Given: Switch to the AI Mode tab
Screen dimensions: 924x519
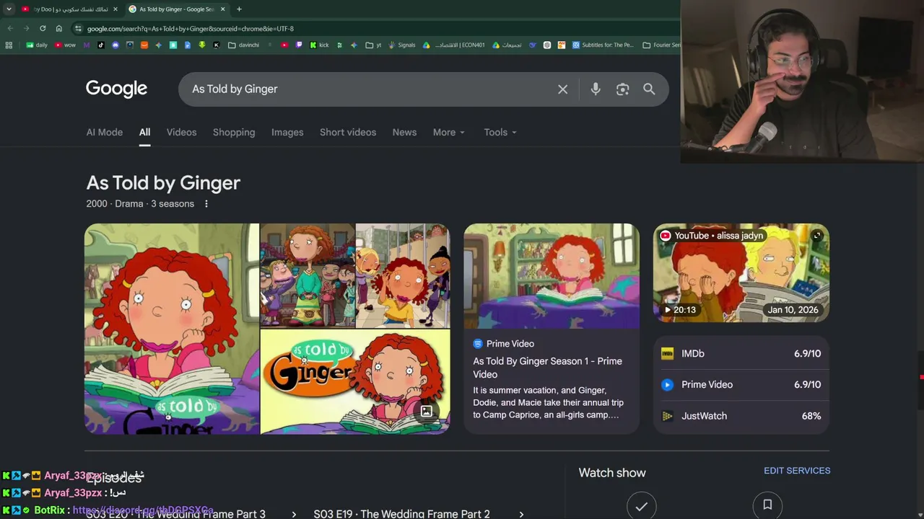Looking at the screenshot, I should click(105, 133).
